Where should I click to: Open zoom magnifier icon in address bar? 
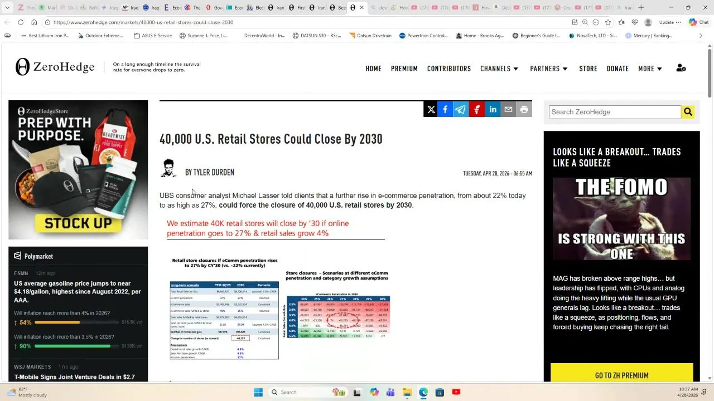pyautogui.click(x=585, y=22)
